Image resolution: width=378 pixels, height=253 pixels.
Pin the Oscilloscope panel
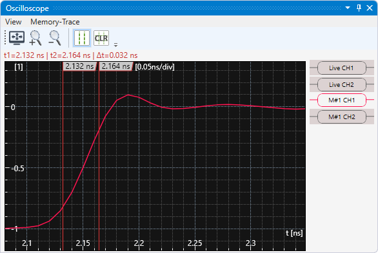[x=359, y=8]
